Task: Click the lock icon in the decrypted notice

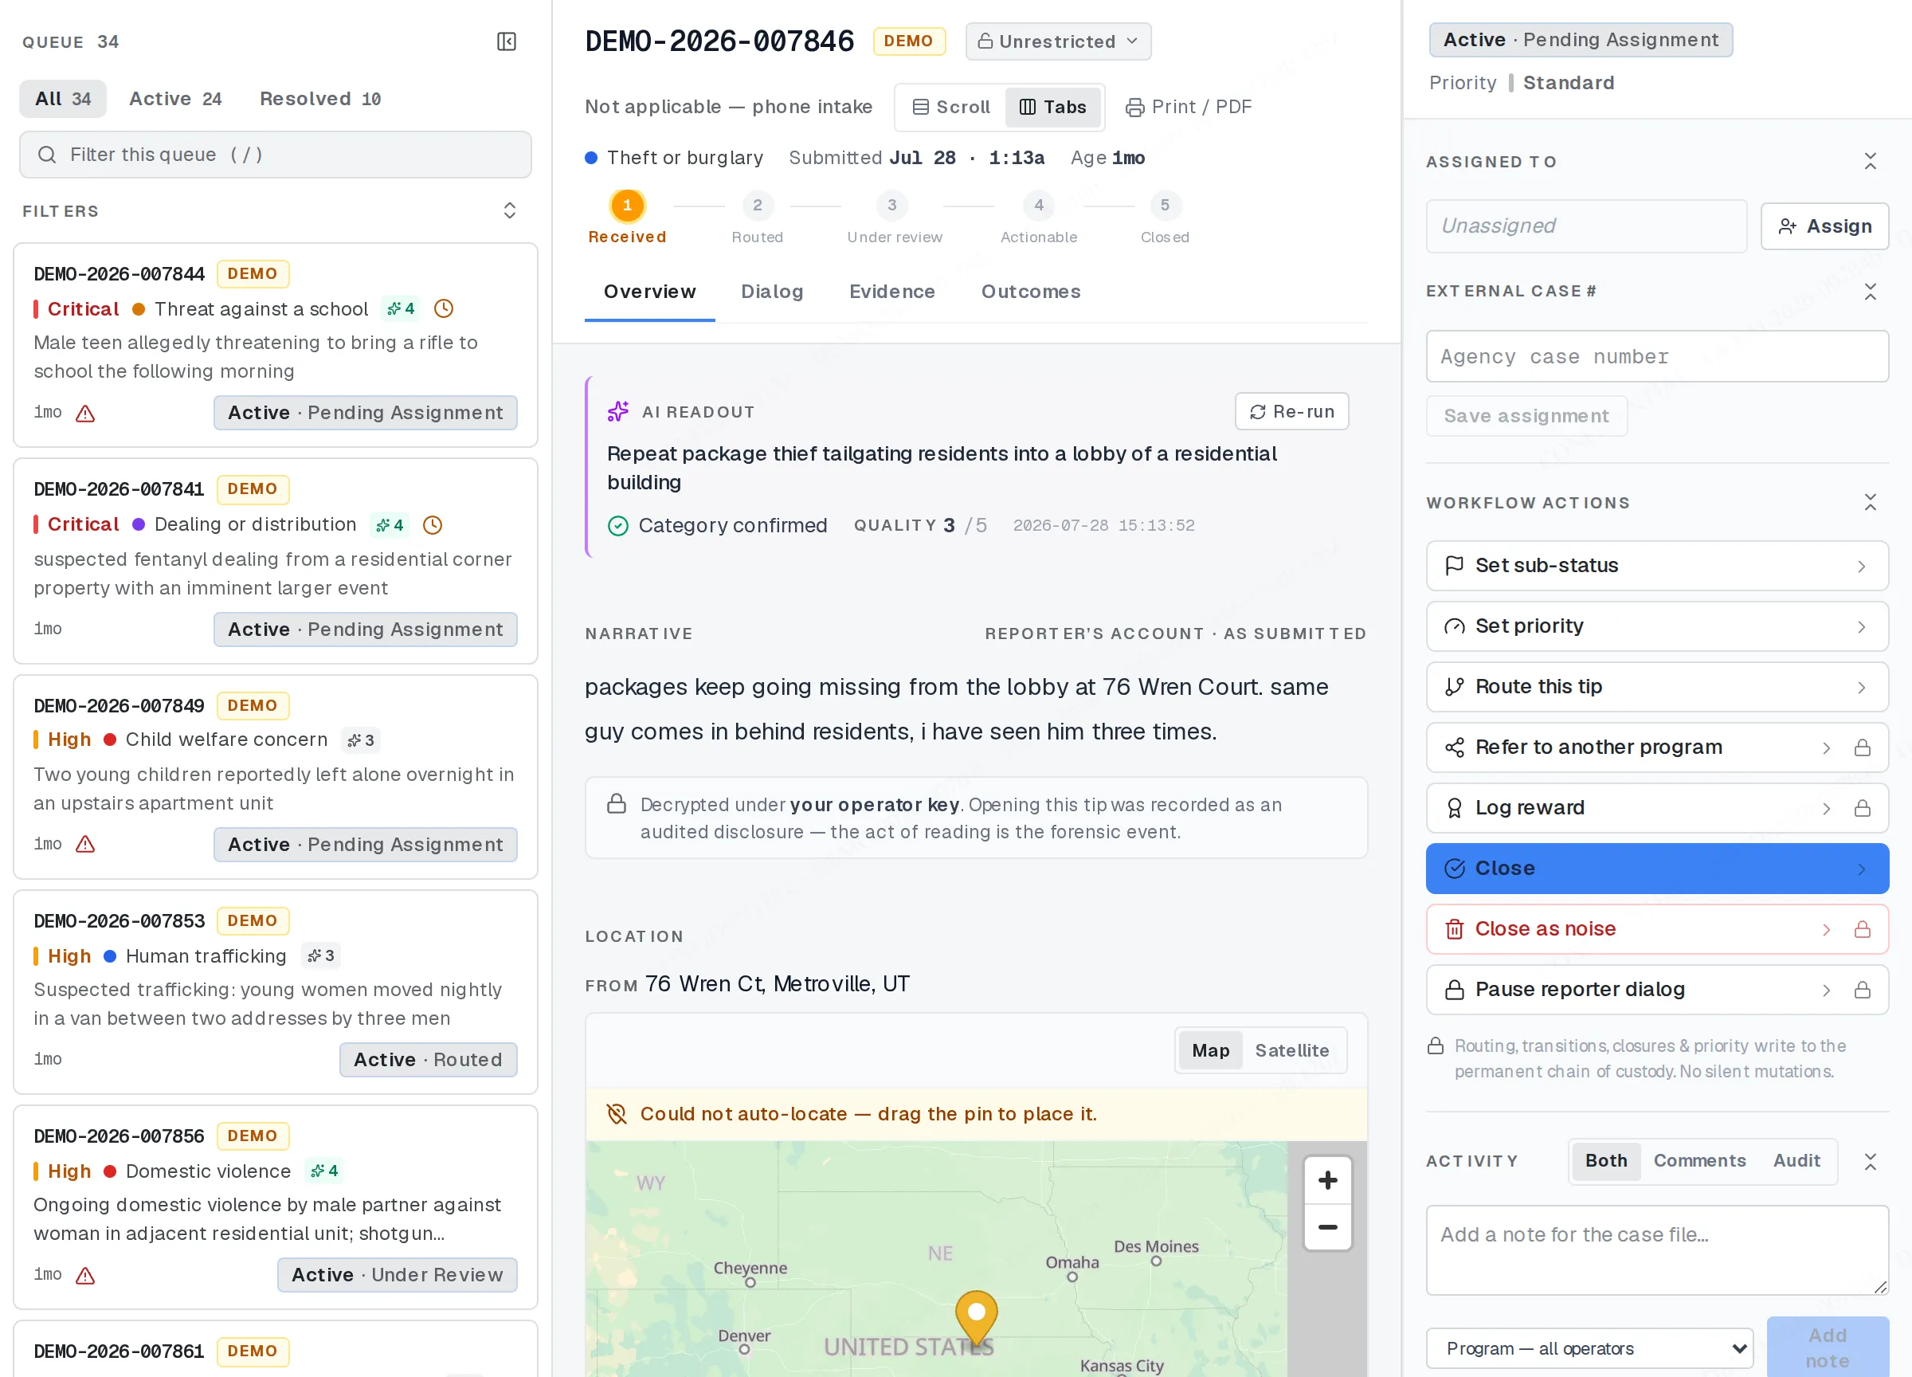Action: point(617,803)
